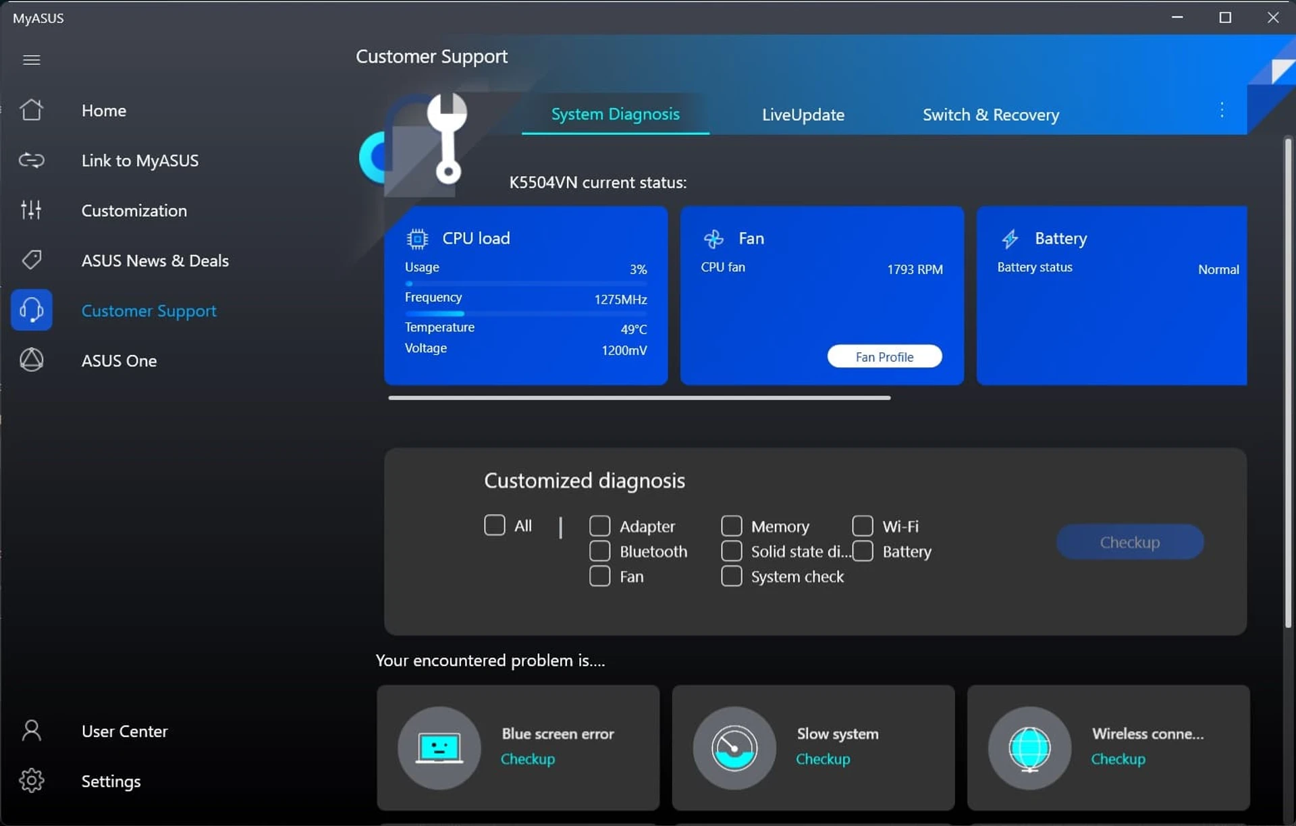Click the ASUS One triangle icon
The width and height of the screenshot is (1296, 826).
(x=31, y=360)
